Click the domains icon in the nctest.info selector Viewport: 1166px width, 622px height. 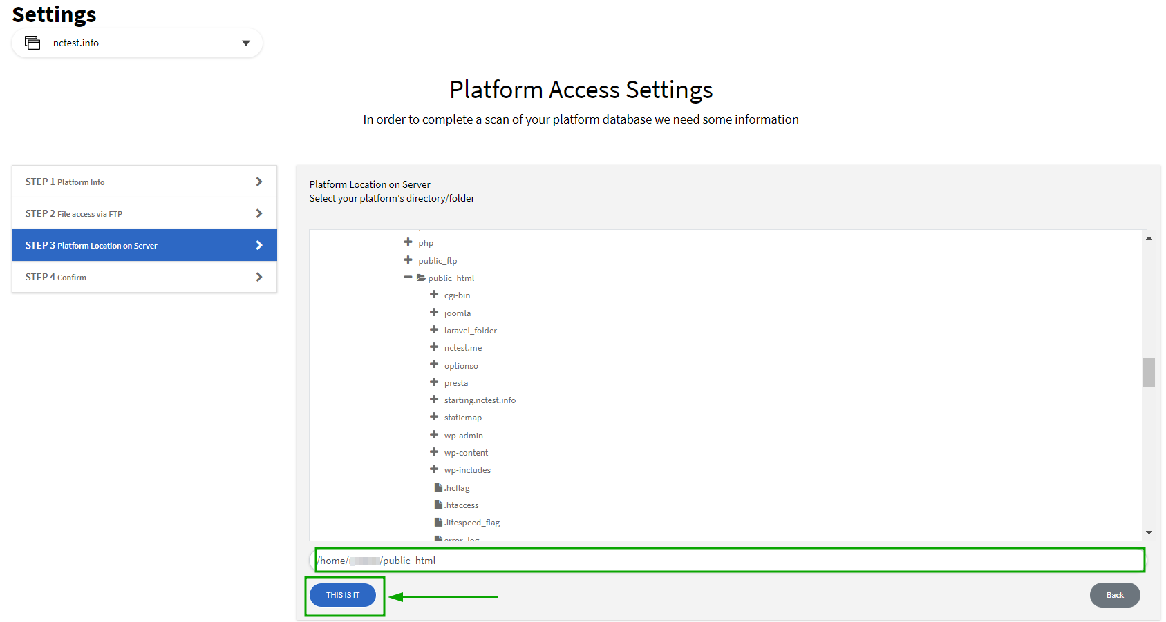point(32,42)
